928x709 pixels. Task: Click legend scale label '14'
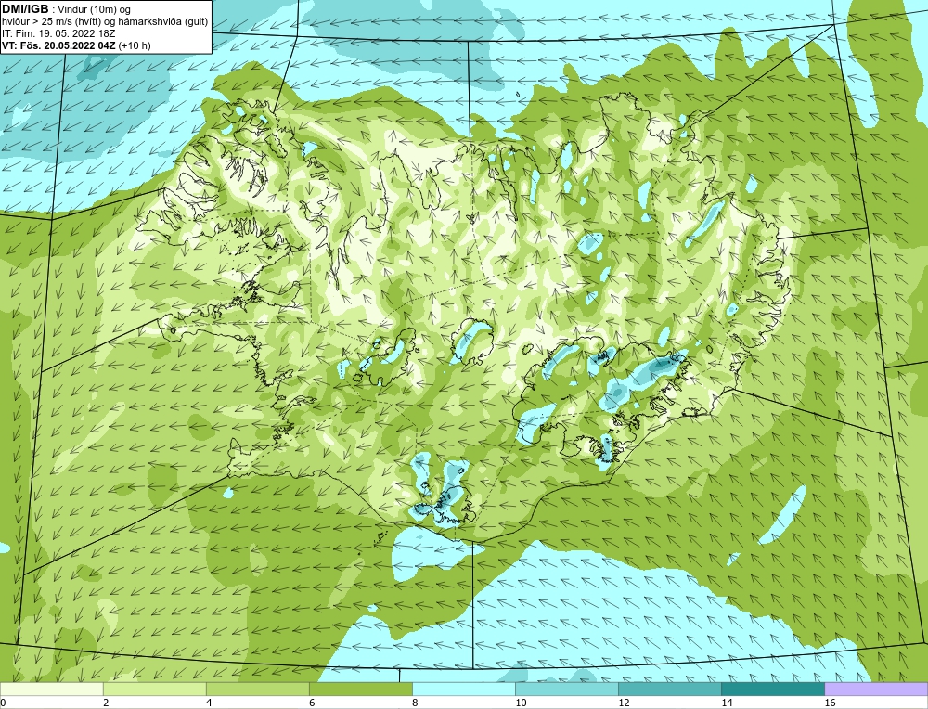pyautogui.click(x=727, y=703)
